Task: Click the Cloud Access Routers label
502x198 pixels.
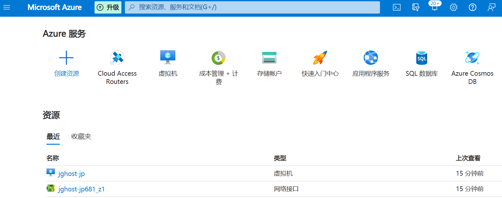Action: click(x=117, y=78)
